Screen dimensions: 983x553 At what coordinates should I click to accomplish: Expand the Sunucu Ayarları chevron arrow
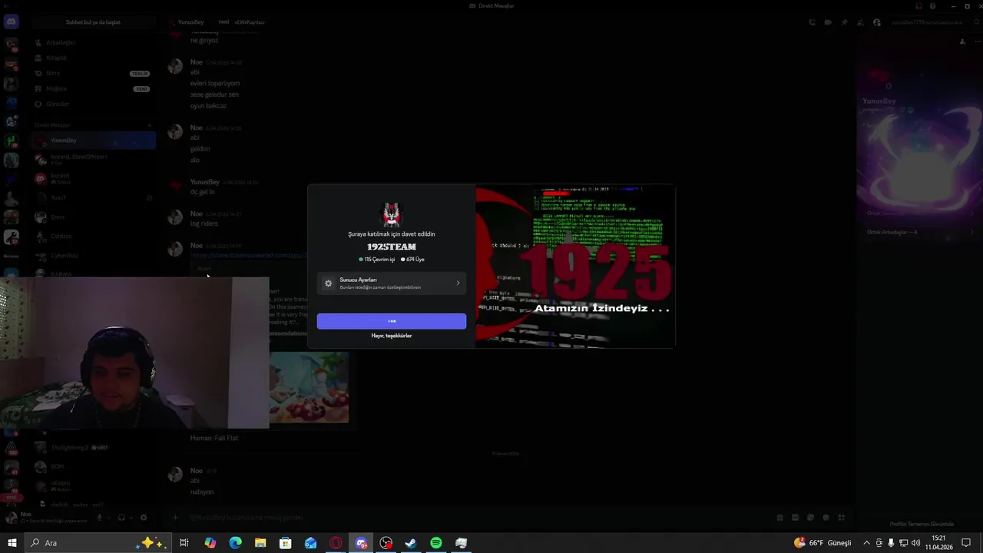coord(458,283)
